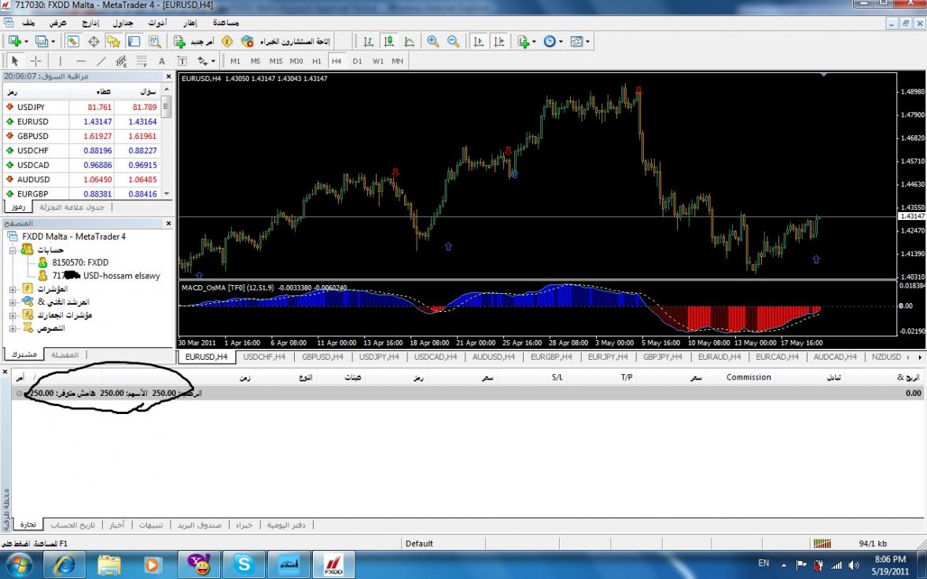Switch to USDCHF,H4 chart tab
The image size is (927, 579).
pos(264,357)
